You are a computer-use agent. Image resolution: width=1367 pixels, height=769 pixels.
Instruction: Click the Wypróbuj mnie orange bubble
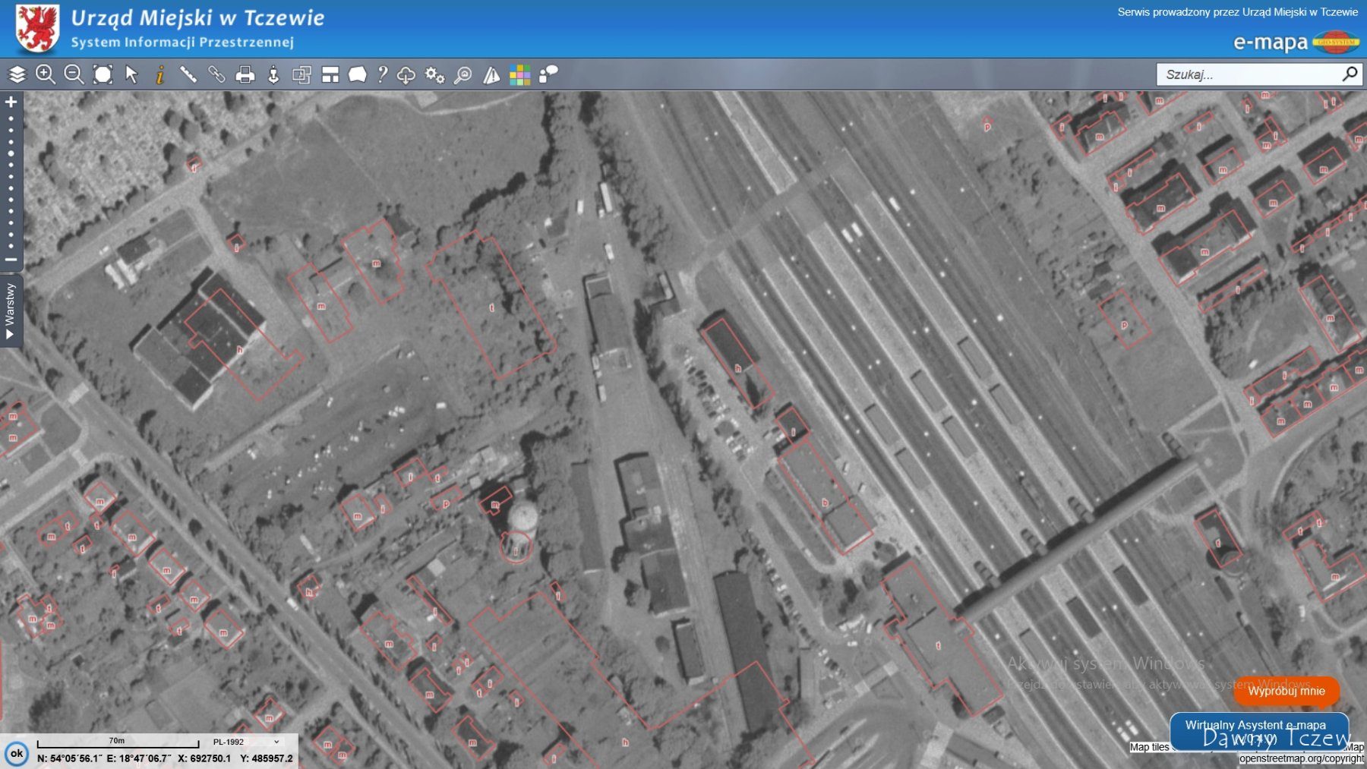1286,691
